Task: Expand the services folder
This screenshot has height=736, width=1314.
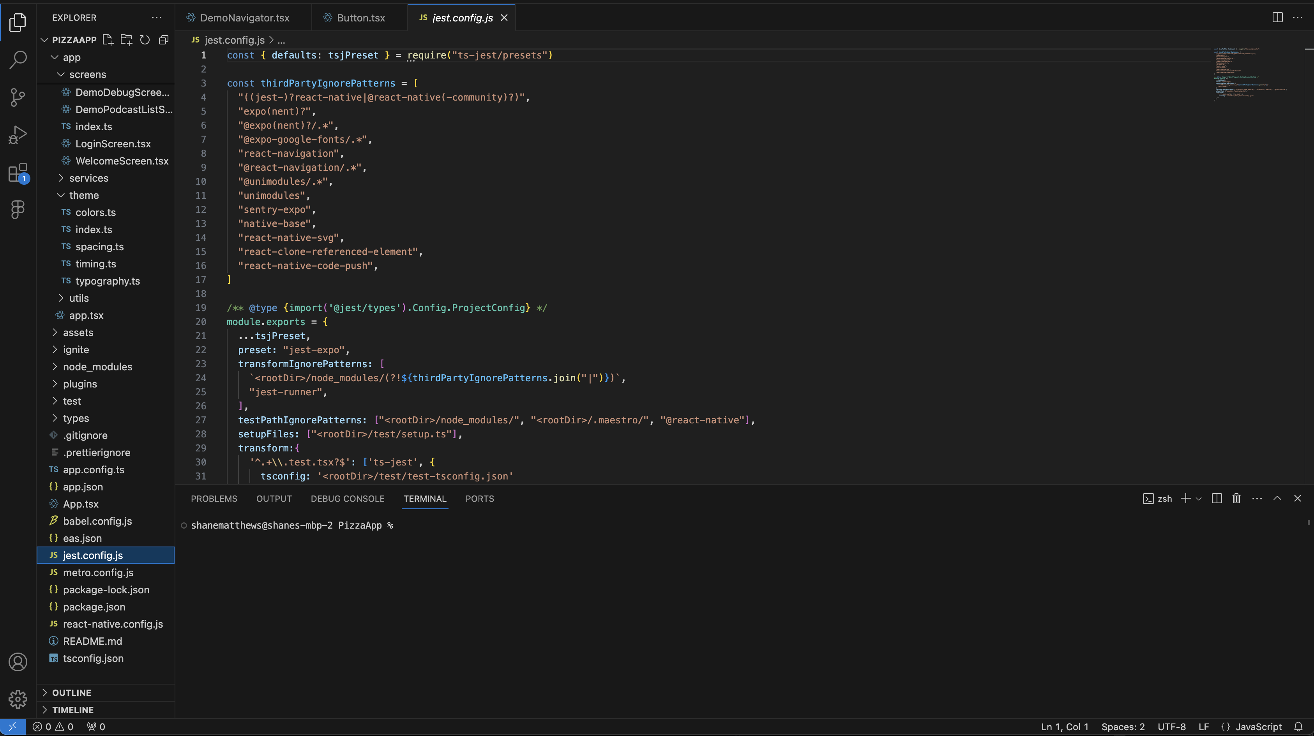Action: pos(88,178)
